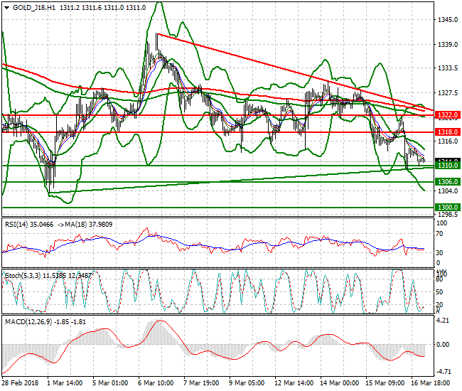This screenshot has width=462, height=391.
Task: Click the 1345.0 price axis value
Action: (448, 20)
